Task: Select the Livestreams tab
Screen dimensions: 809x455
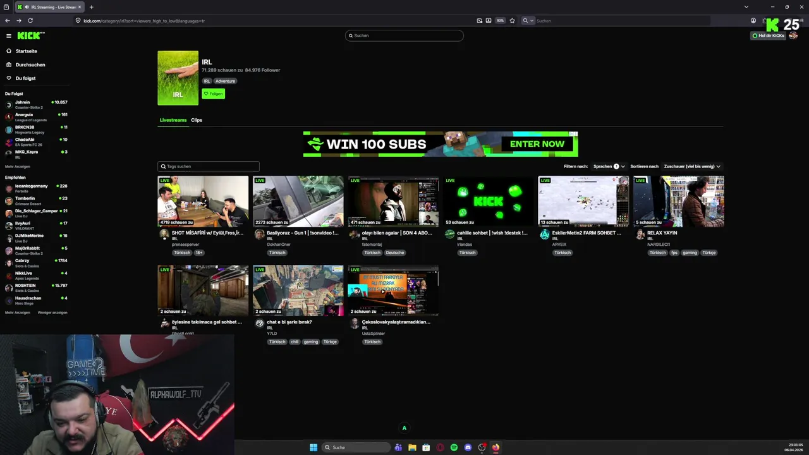Action: [173, 120]
